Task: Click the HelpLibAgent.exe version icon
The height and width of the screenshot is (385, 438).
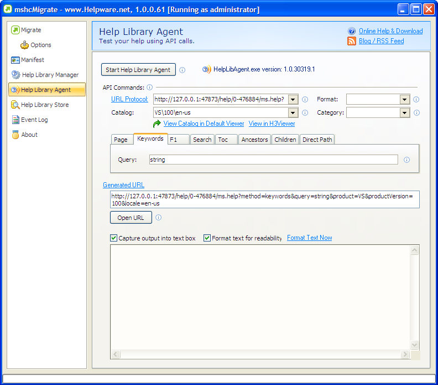Action: [x=207, y=69]
